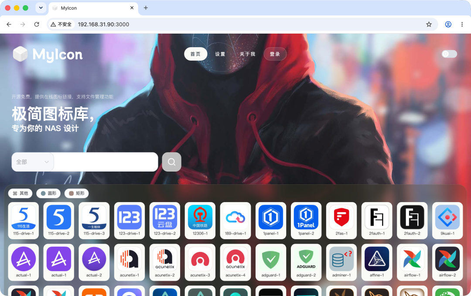
Task: Go to the 首页 nav item
Action: [x=195, y=54]
